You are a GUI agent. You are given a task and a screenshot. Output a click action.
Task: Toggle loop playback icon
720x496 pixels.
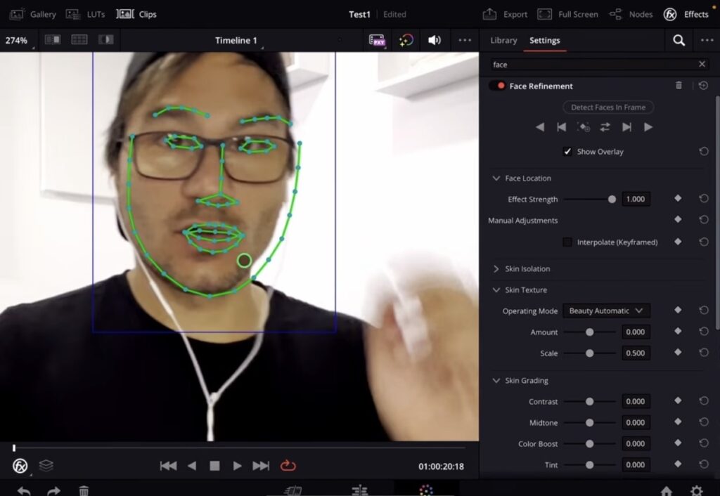click(x=288, y=466)
